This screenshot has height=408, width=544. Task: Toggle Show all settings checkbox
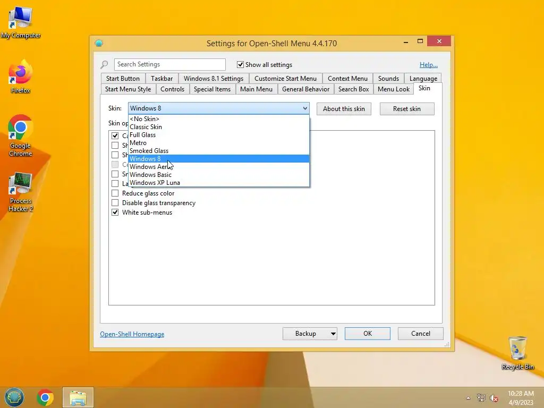240,64
